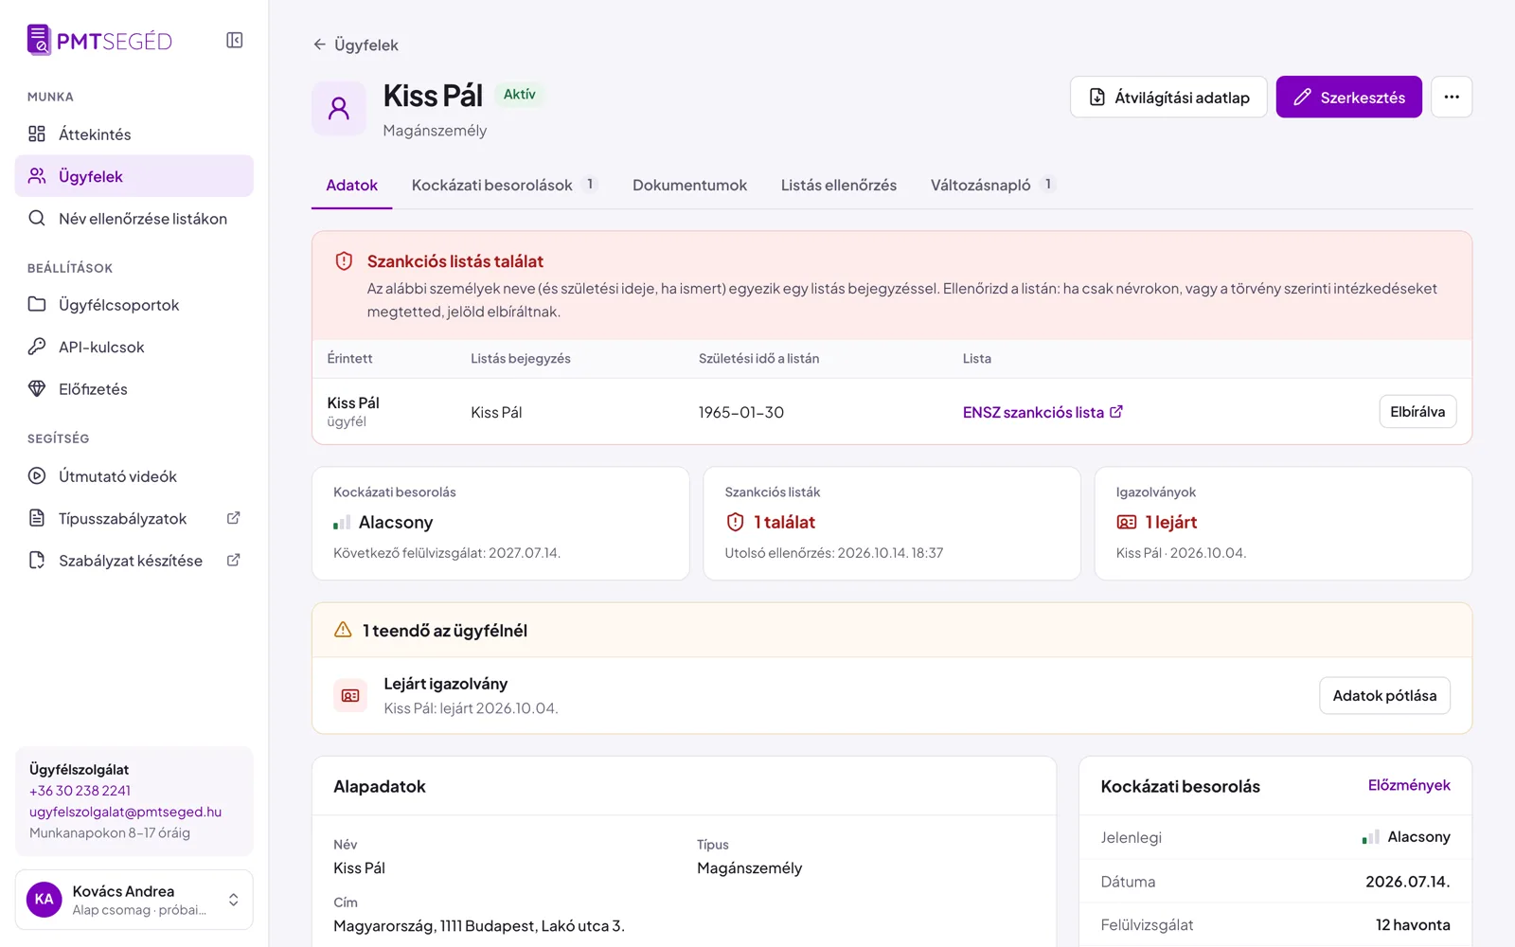Click the Szabályzat készítése external-link icon
Screen dimensions: 1515x947
pos(234,561)
